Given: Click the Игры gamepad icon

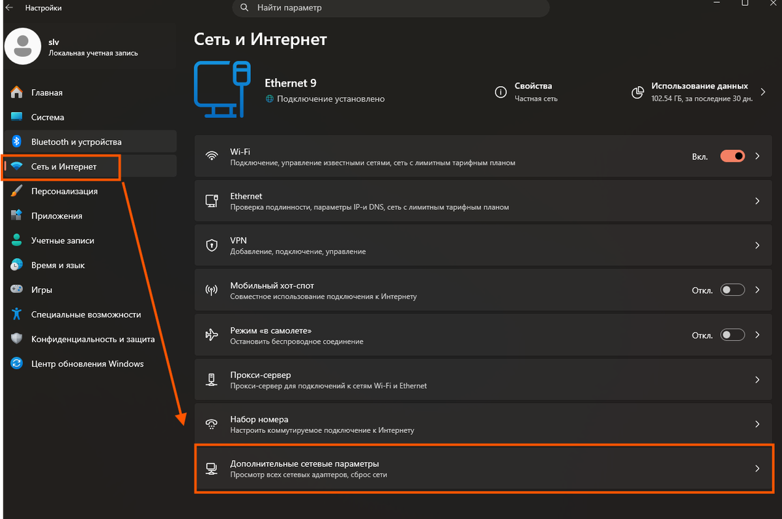Looking at the screenshot, I should coord(17,289).
